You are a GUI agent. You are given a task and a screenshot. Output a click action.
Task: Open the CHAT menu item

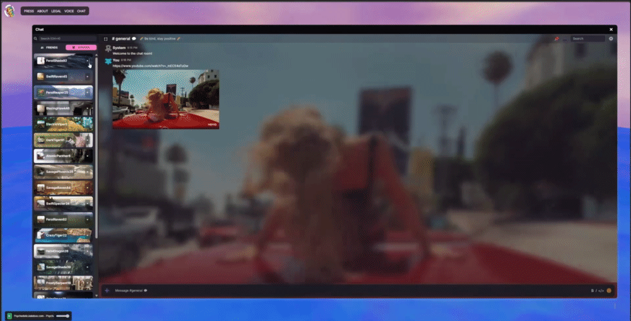(x=81, y=11)
